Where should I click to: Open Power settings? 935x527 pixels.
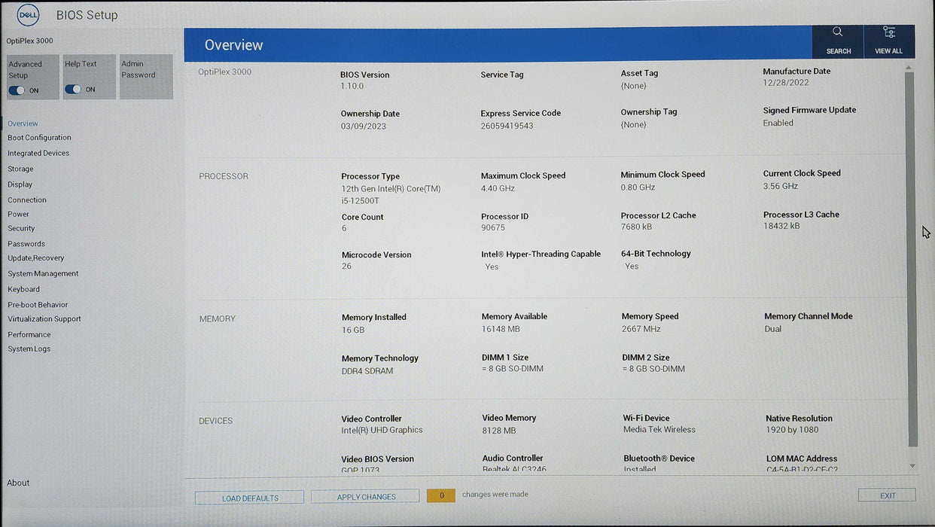[x=18, y=214]
